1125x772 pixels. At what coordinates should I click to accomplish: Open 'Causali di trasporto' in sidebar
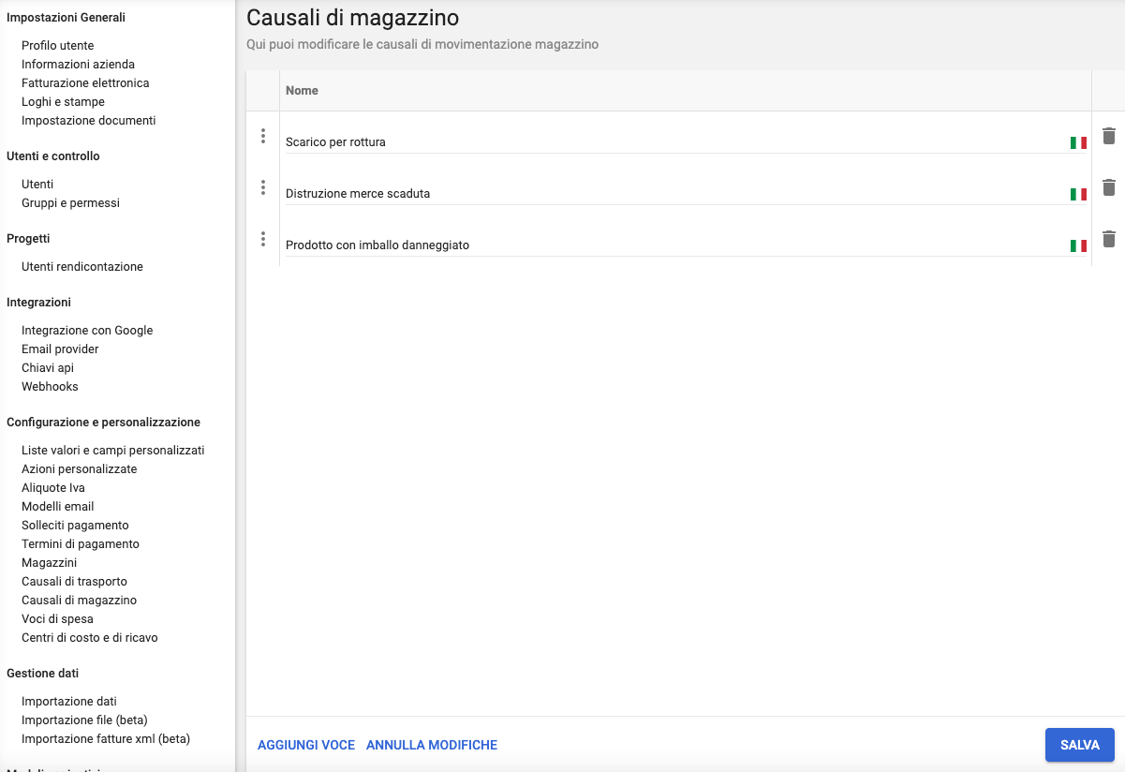click(x=74, y=582)
